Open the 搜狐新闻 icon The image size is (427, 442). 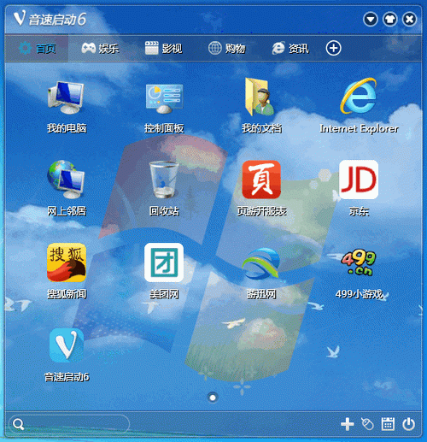(x=67, y=262)
